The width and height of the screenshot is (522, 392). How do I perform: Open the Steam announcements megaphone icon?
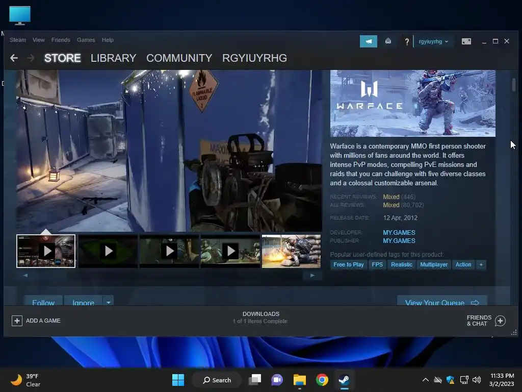click(x=368, y=41)
